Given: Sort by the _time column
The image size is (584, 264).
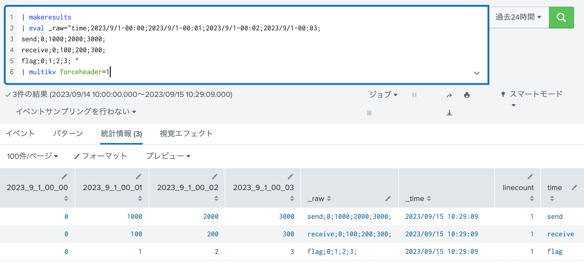Looking at the screenshot, I should [429, 199].
